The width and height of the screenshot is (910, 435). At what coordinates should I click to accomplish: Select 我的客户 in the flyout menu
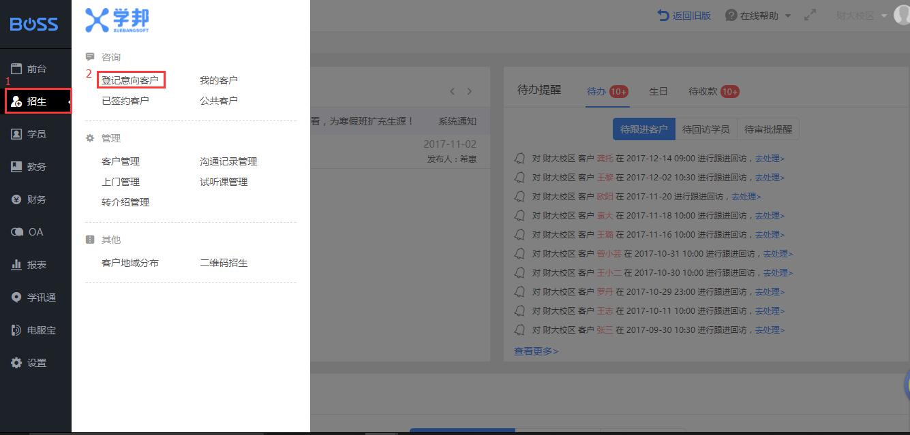pos(219,80)
